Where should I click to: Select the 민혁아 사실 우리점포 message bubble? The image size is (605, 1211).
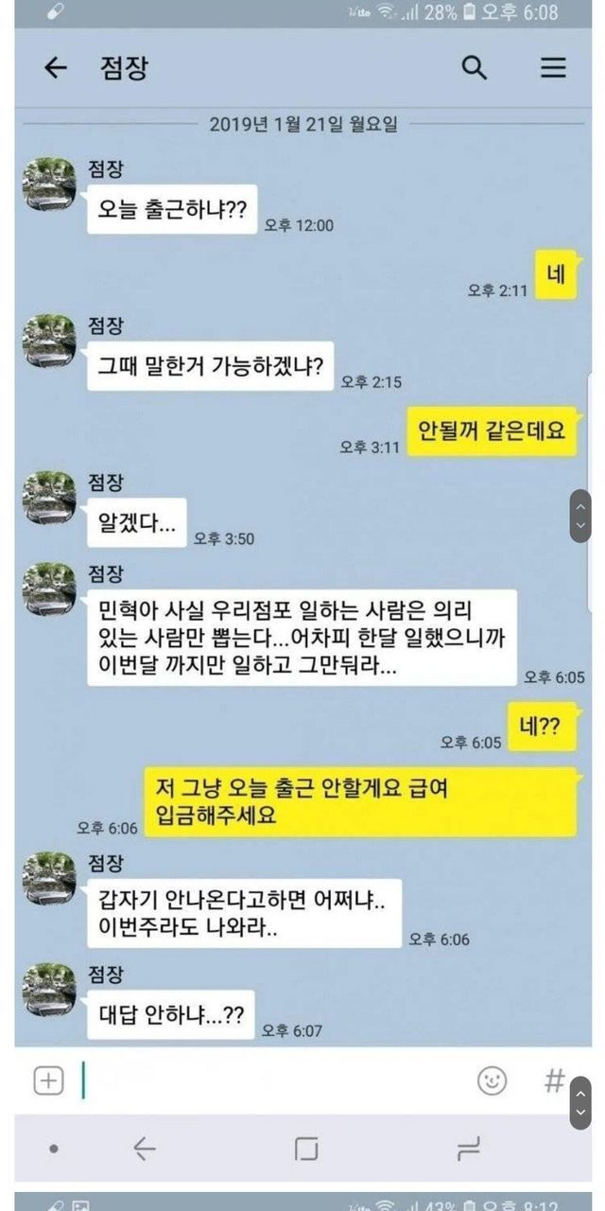point(302,638)
